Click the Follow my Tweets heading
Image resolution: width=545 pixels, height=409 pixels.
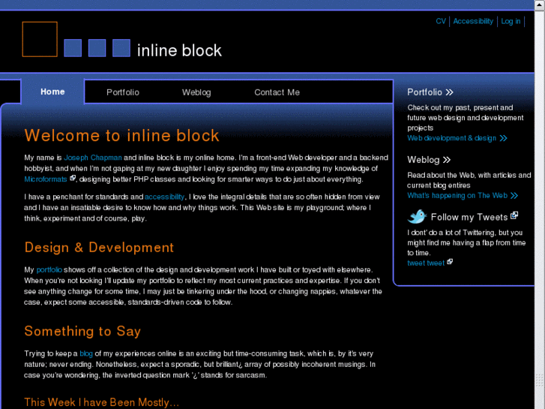tap(469, 217)
